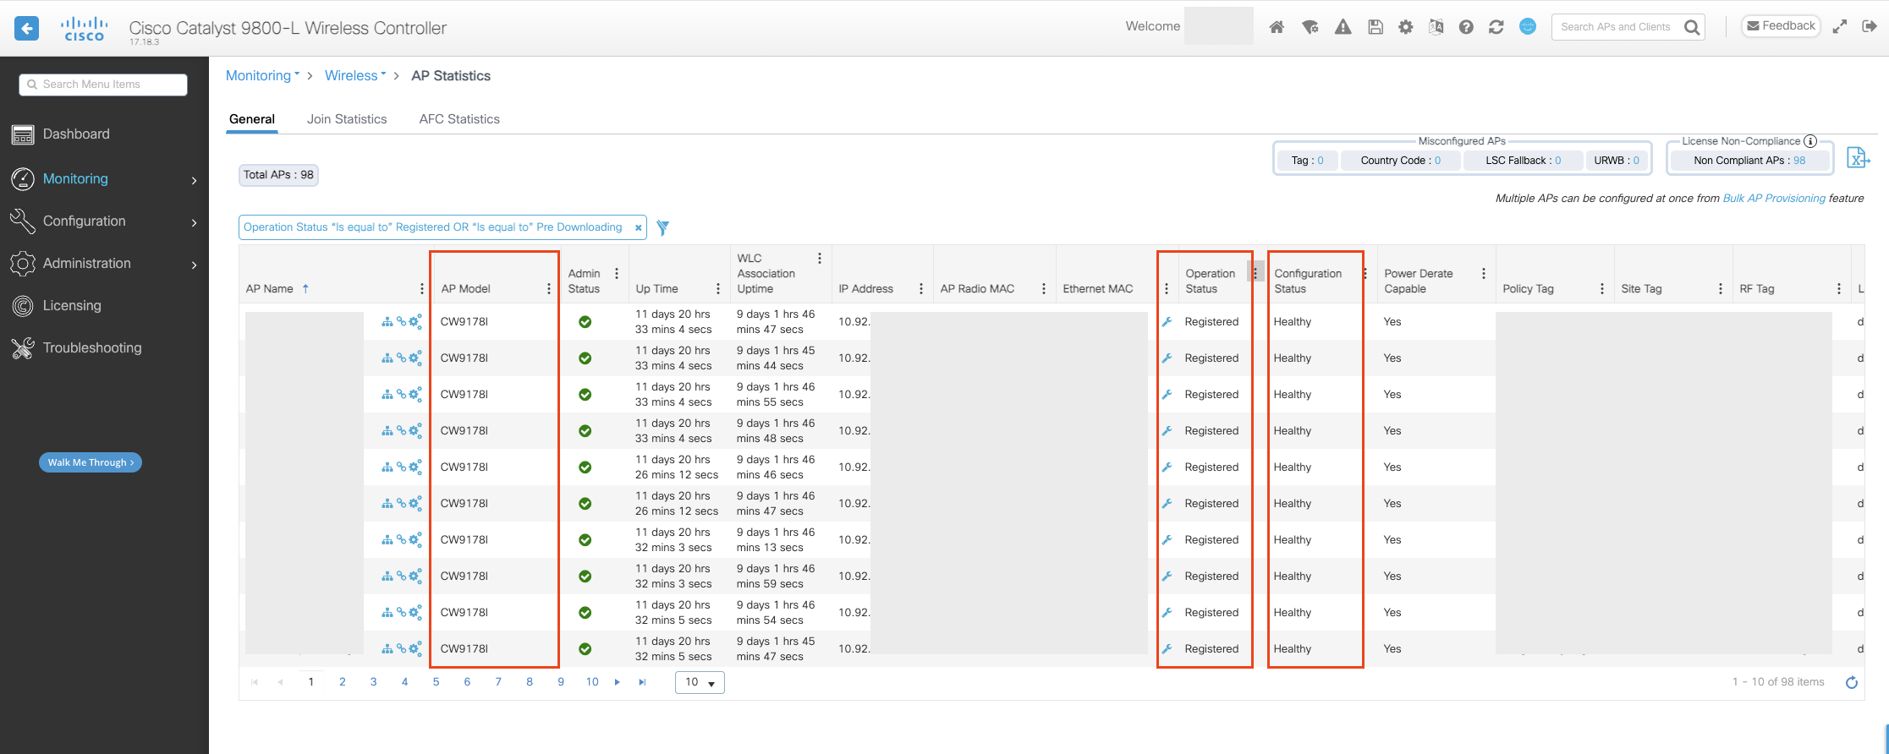This screenshot has width=1889, height=754.
Task: Refresh the page with circular arrows icon
Action: pos(1496,27)
